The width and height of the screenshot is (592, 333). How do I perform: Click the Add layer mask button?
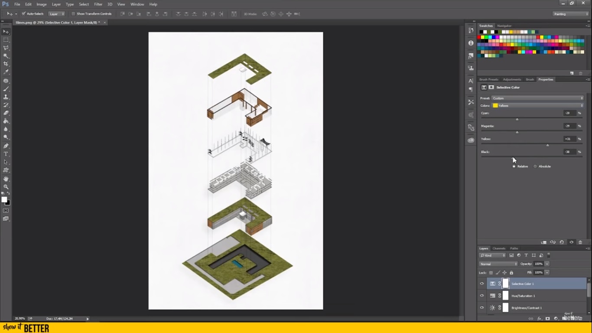(x=547, y=318)
